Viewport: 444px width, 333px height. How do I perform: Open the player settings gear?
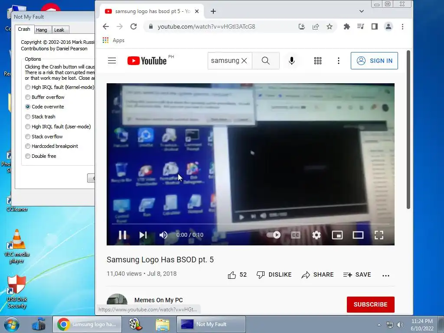pos(316,235)
